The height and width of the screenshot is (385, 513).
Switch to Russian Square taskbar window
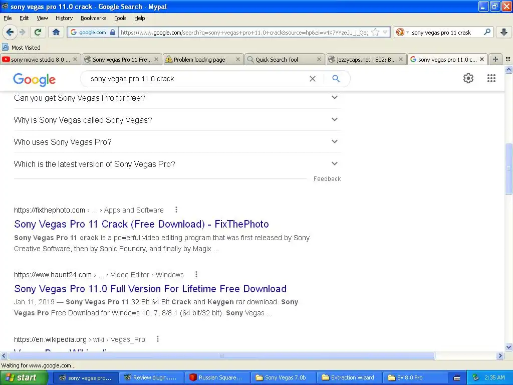(x=217, y=377)
